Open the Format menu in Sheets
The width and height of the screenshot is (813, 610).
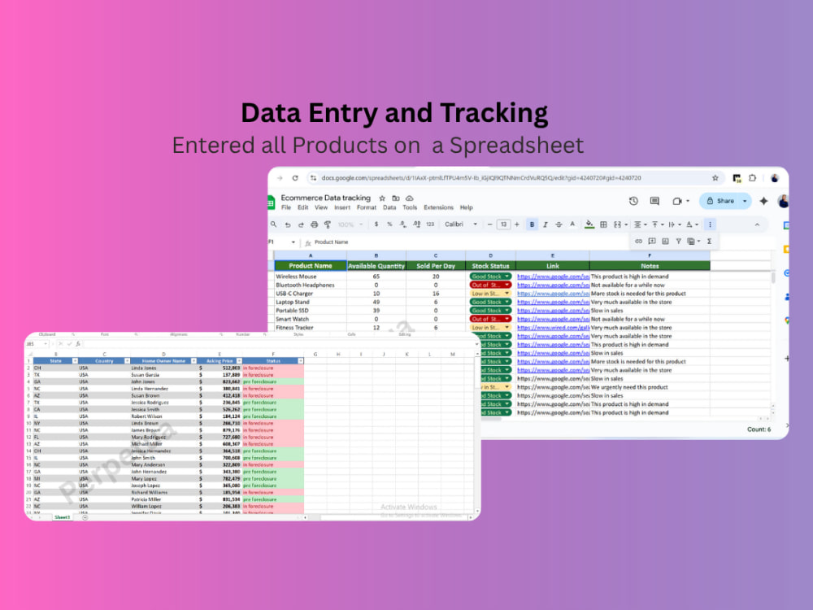(367, 207)
